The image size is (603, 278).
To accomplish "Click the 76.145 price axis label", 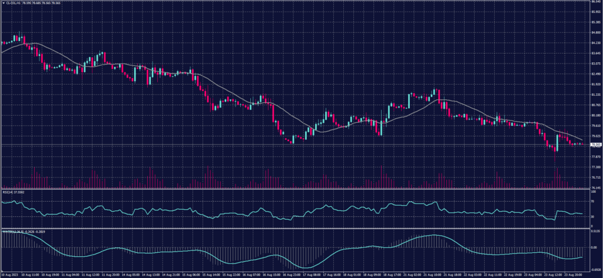I will (x=596, y=188).
